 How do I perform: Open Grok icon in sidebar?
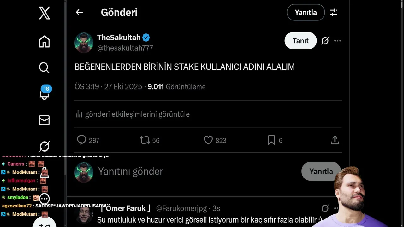click(45, 146)
